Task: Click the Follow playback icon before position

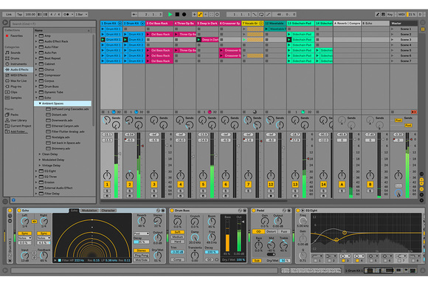Action: (134, 14)
